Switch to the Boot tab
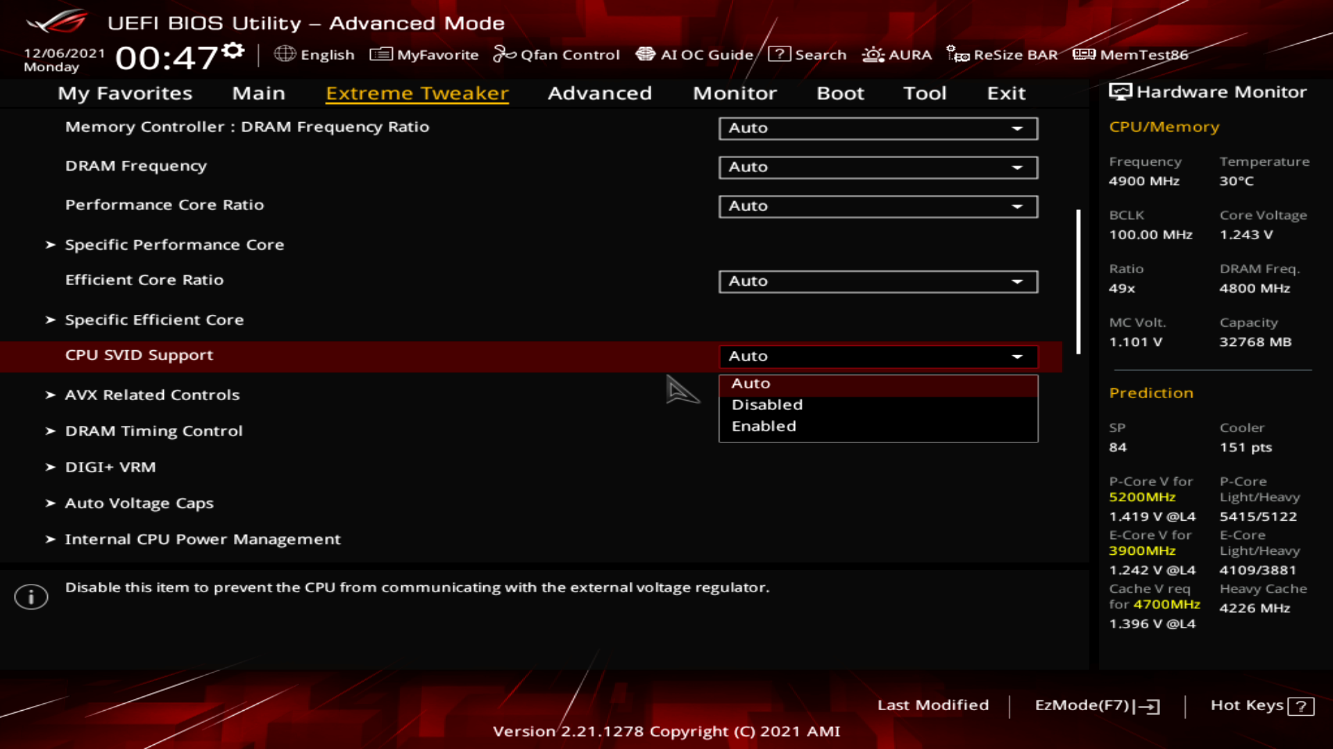The width and height of the screenshot is (1333, 749). (x=840, y=93)
